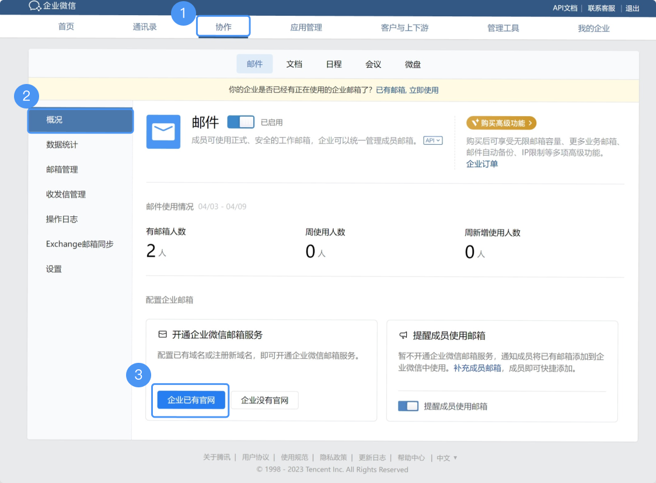The width and height of the screenshot is (656, 483).
Task: Click the 有邮箱人数 value 2人
Action: coord(156,251)
